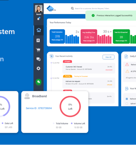The width and height of the screenshot is (136, 145).
Task: Check the Upload checkbox
Action: tap(127, 104)
